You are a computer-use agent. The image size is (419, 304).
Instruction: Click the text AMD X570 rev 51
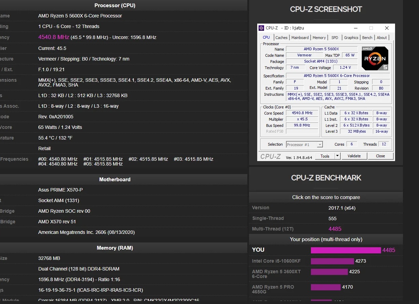pos(57,222)
